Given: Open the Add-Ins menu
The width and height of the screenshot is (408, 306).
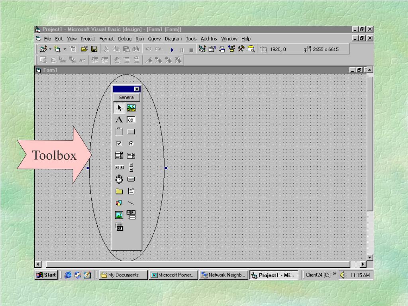Looking at the screenshot, I should click(209, 39).
